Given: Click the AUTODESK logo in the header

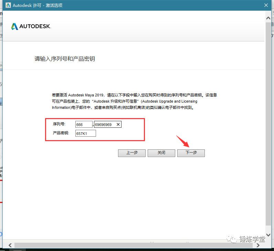Looking at the screenshot, I should click(31, 27).
